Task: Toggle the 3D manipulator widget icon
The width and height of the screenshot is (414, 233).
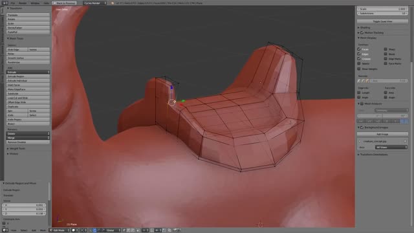Action: [x=91, y=230]
